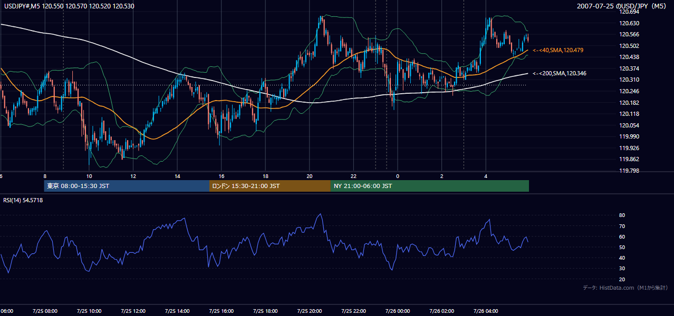The width and height of the screenshot is (674, 316).
Task: Click price axis value 120.438
Action: pos(629,57)
